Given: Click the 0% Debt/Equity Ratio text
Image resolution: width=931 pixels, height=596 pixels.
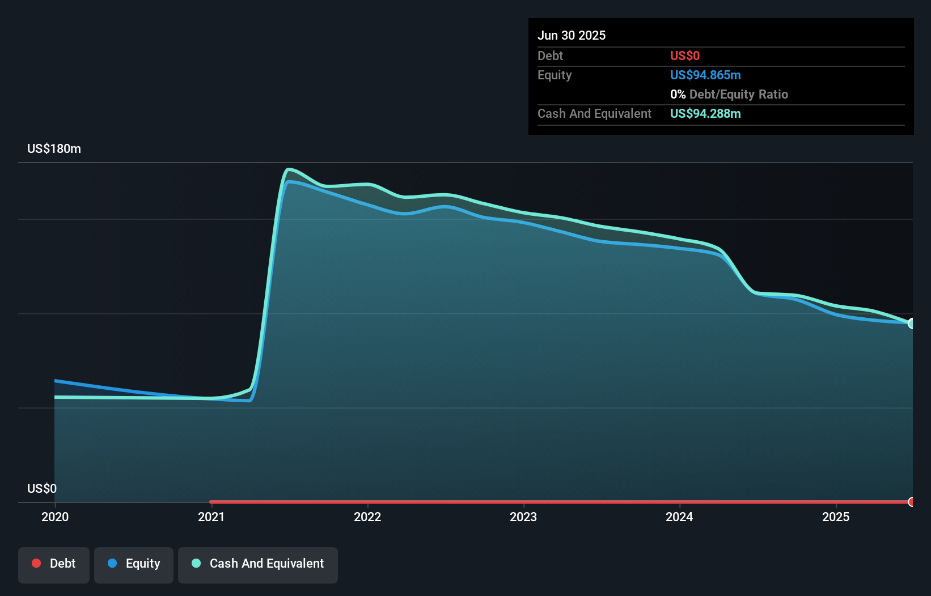Looking at the screenshot, I should pyautogui.click(x=729, y=94).
